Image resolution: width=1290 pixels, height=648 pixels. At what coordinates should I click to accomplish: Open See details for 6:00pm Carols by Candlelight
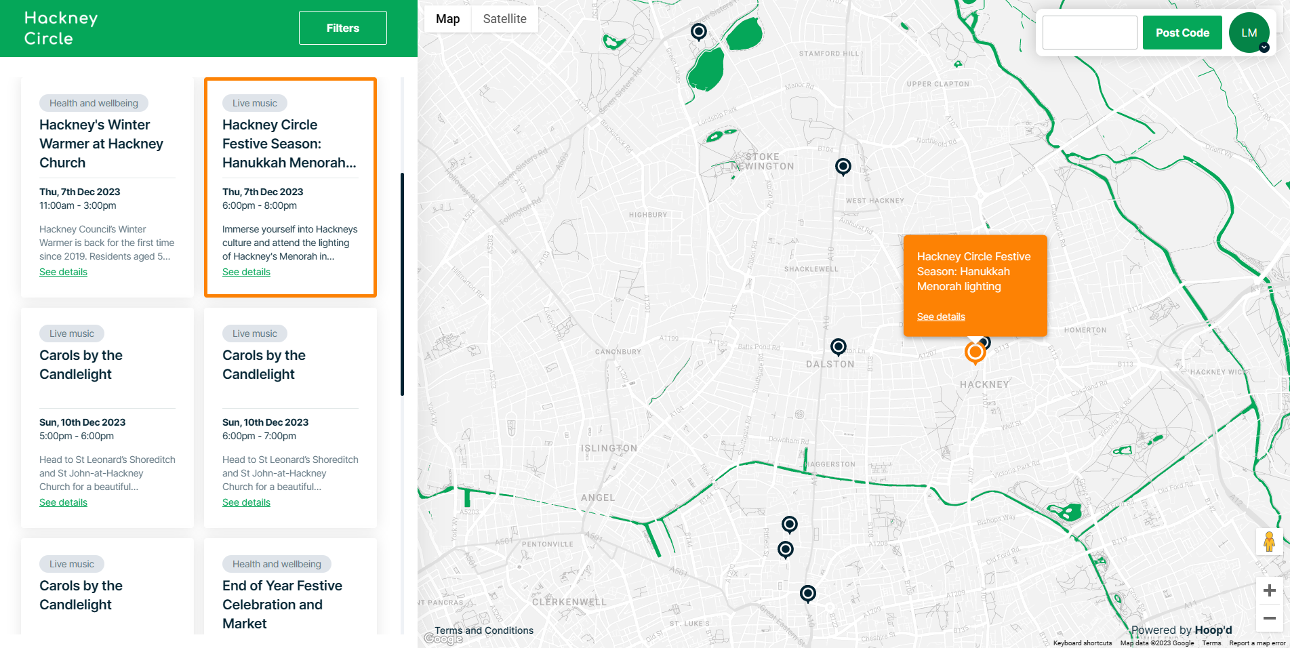coord(246,502)
